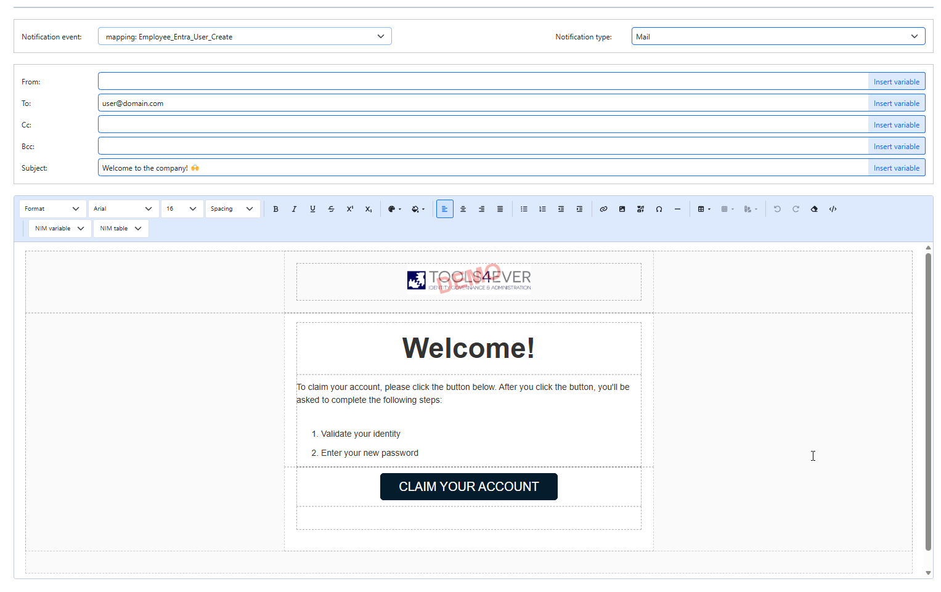
Task: Click the Subject field 'Welcome to the company!'
Action: tap(483, 168)
